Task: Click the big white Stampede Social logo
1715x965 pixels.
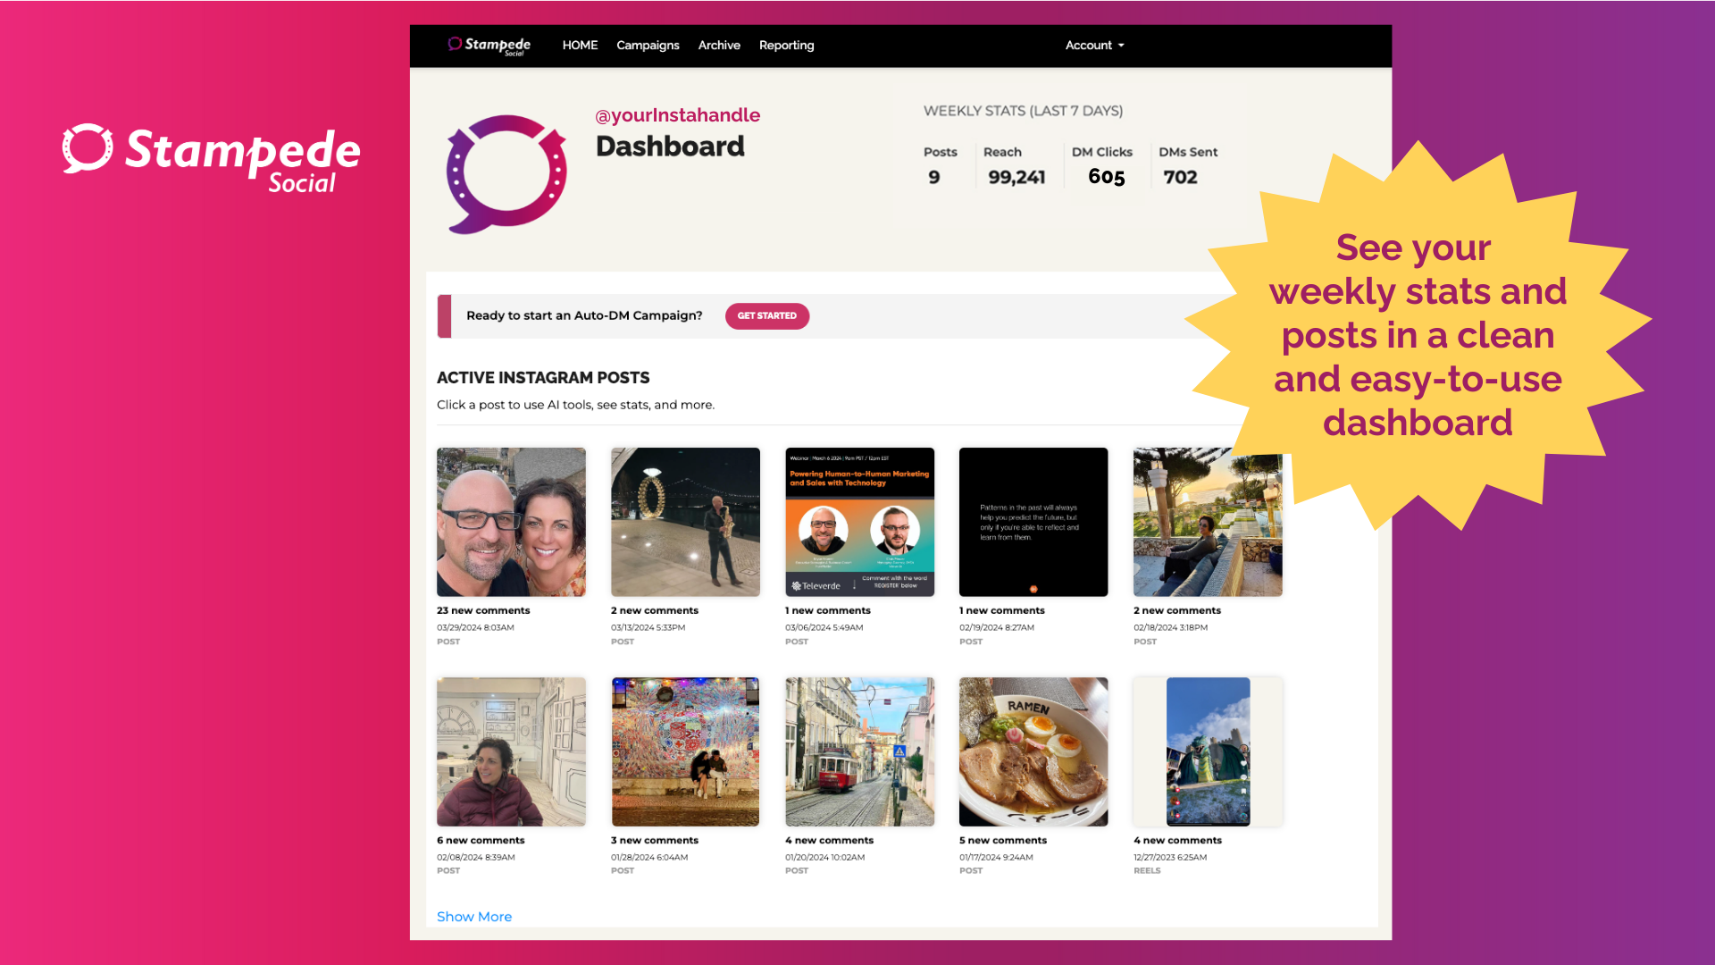Action: pos(212,158)
